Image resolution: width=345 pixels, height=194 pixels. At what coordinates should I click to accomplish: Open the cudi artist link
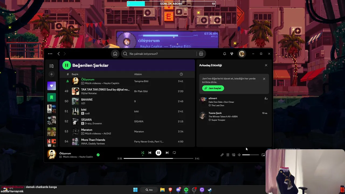pyautogui.click(x=87, y=113)
